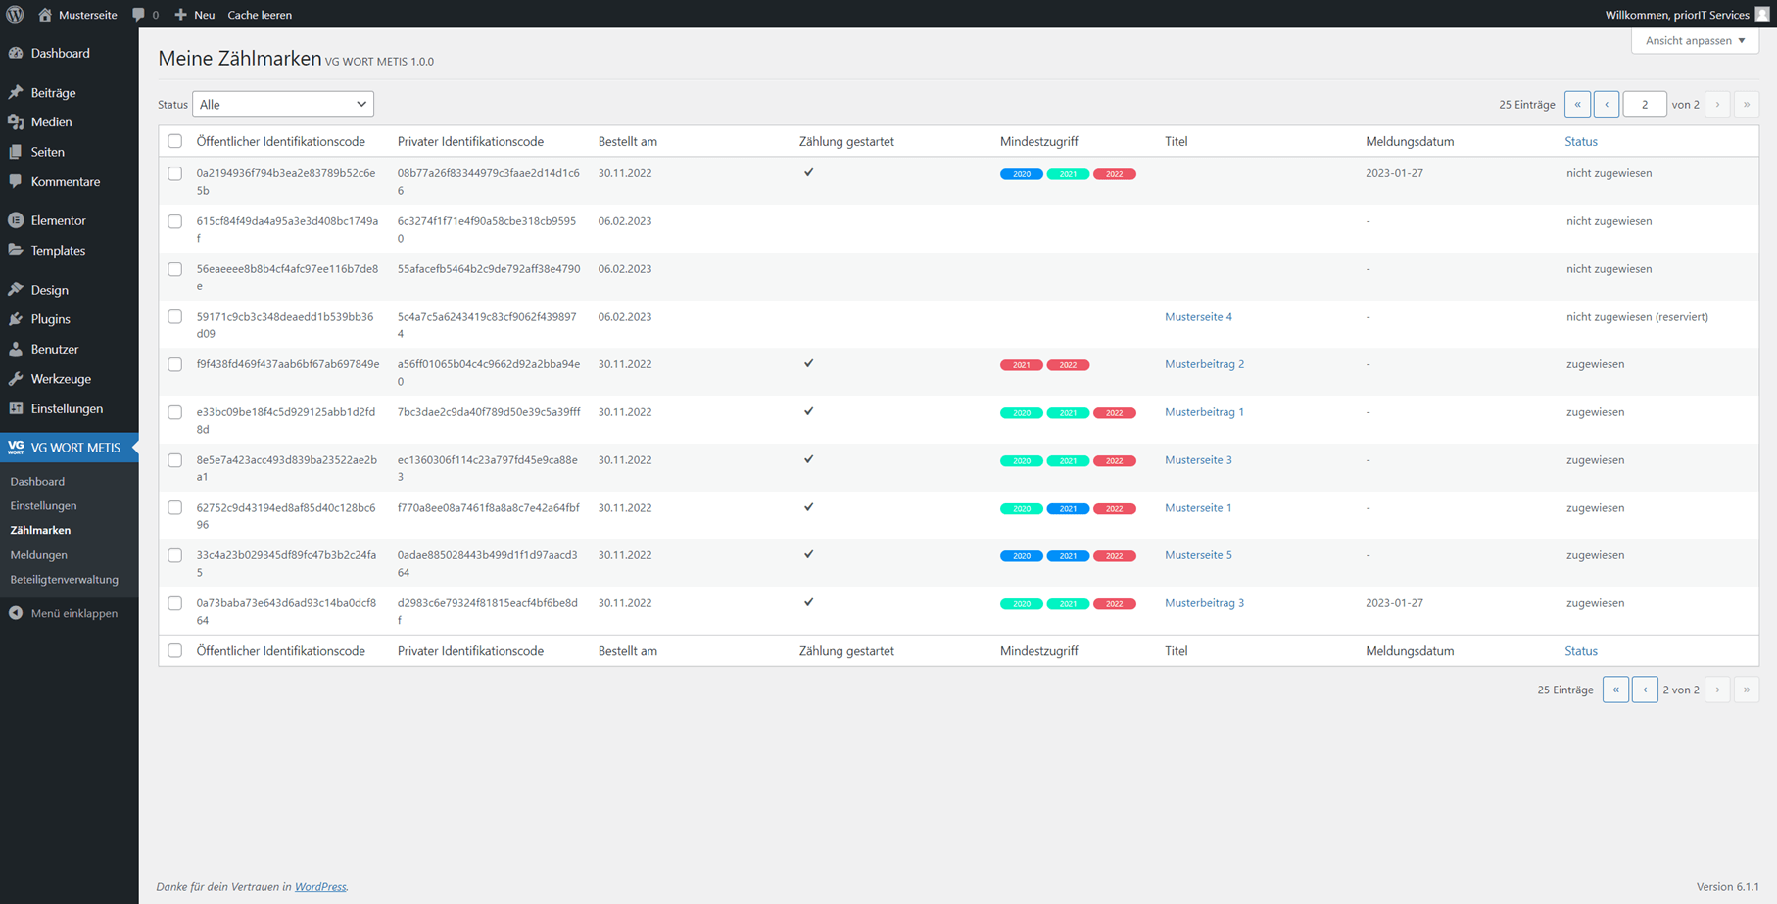Go to previous page using top single arrow

1607,104
